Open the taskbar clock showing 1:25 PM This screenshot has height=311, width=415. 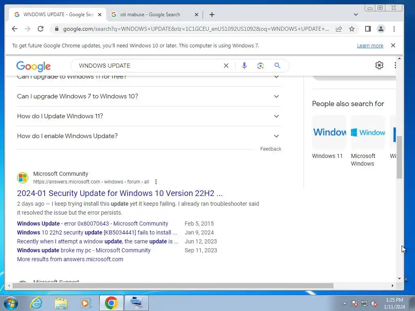point(394,303)
